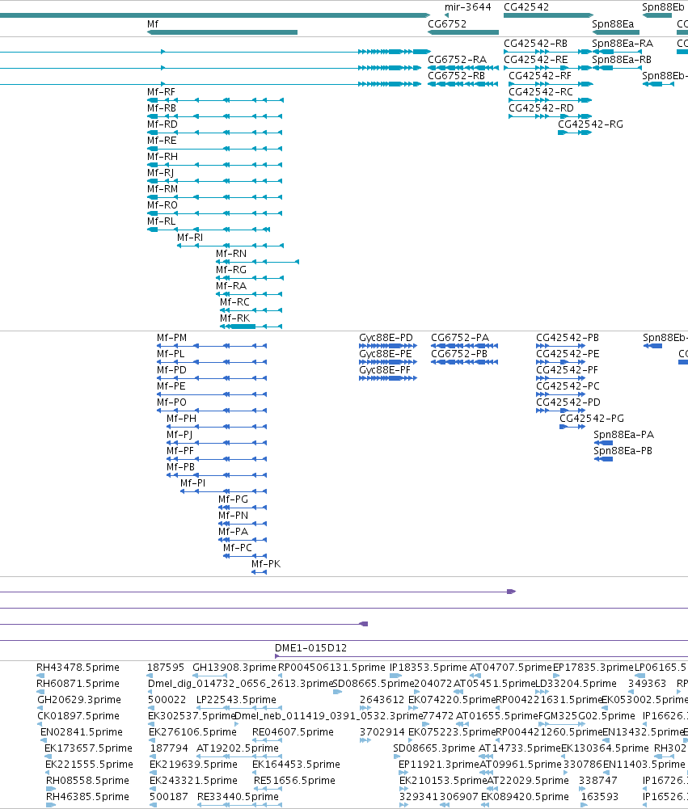The height and width of the screenshot is (809, 688).
Task: Click transcript CG42542-RE
Action: 535,60
